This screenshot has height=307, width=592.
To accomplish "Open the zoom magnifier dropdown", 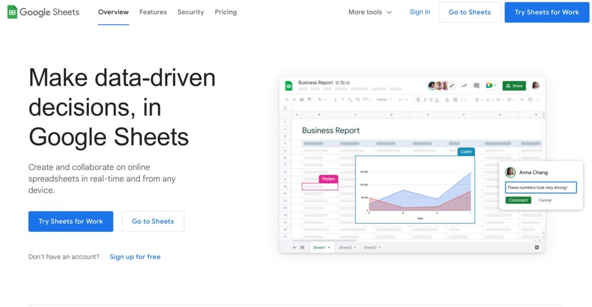I will click(x=321, y=99).
